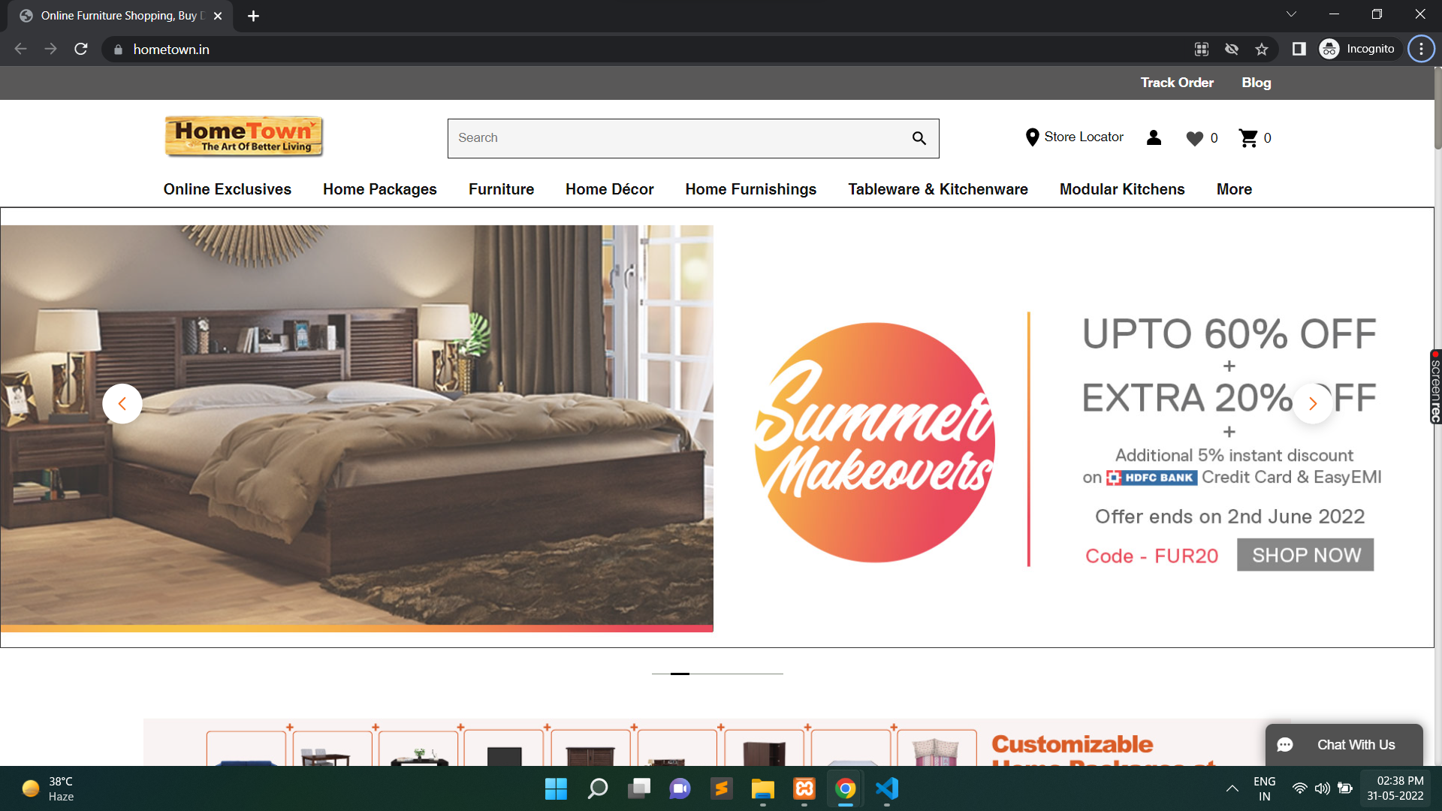This screenshot has height=811, width=1442.
Task: Show hidden system tray icons
Action: (x=1232, y=788)
